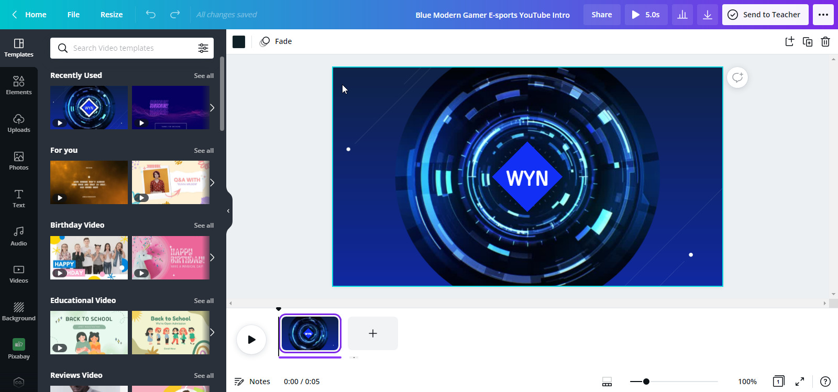Expand more Recently Used templates arrow
The width and height of the screenshot is (838, 392).
tap(212, 108)
